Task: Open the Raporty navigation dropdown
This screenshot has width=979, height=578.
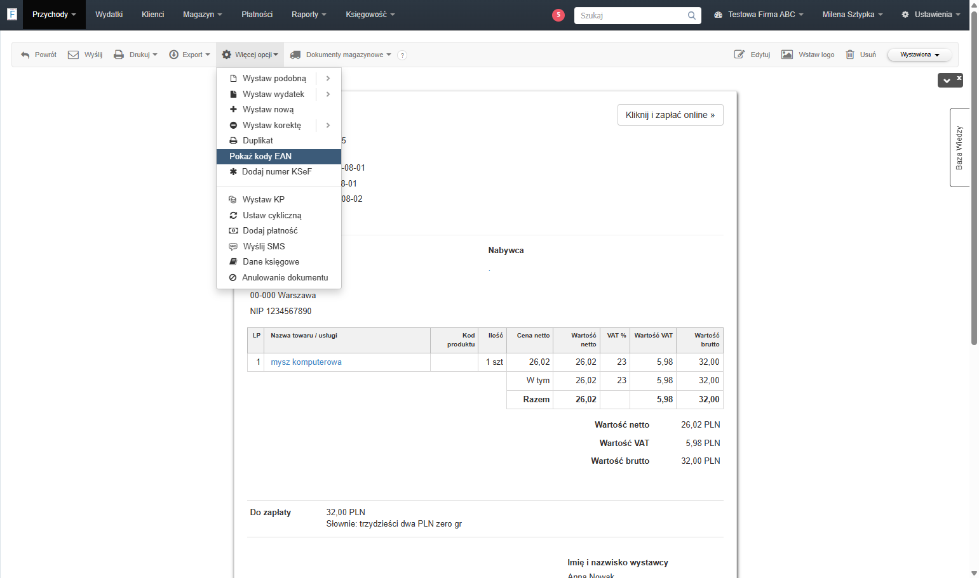Action: [x=309, y=15]
